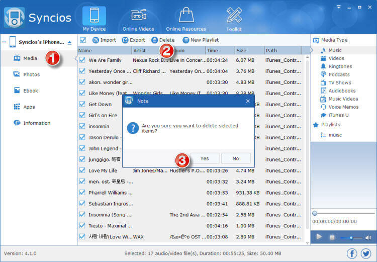Adjust the volume slider

(x=351, y=238)
